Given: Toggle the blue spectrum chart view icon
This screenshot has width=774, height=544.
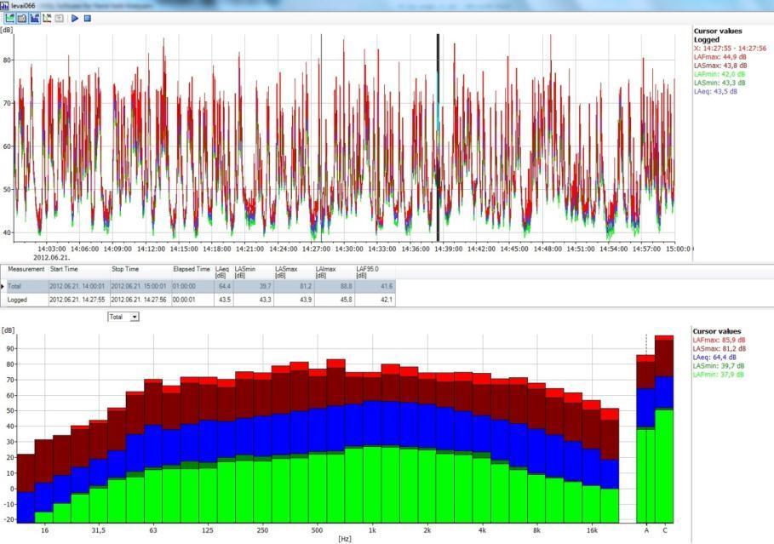Looking at the screenshot, I should click(34, 18).
